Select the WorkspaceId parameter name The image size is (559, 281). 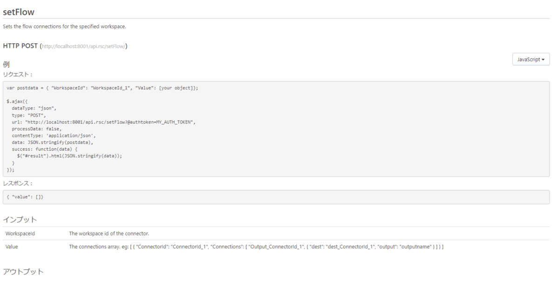pyautogui.click(x=20, y=234)
